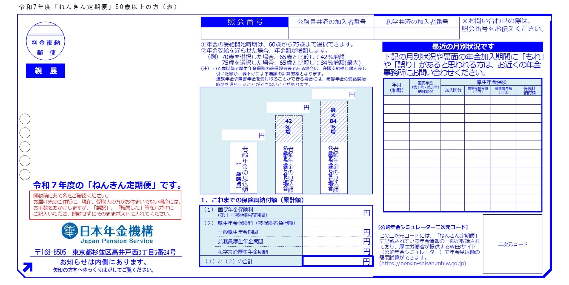The image size is (569, 285).
Task: Click the red-bordered 開封前 notice box
Action: tap(105, 205)
